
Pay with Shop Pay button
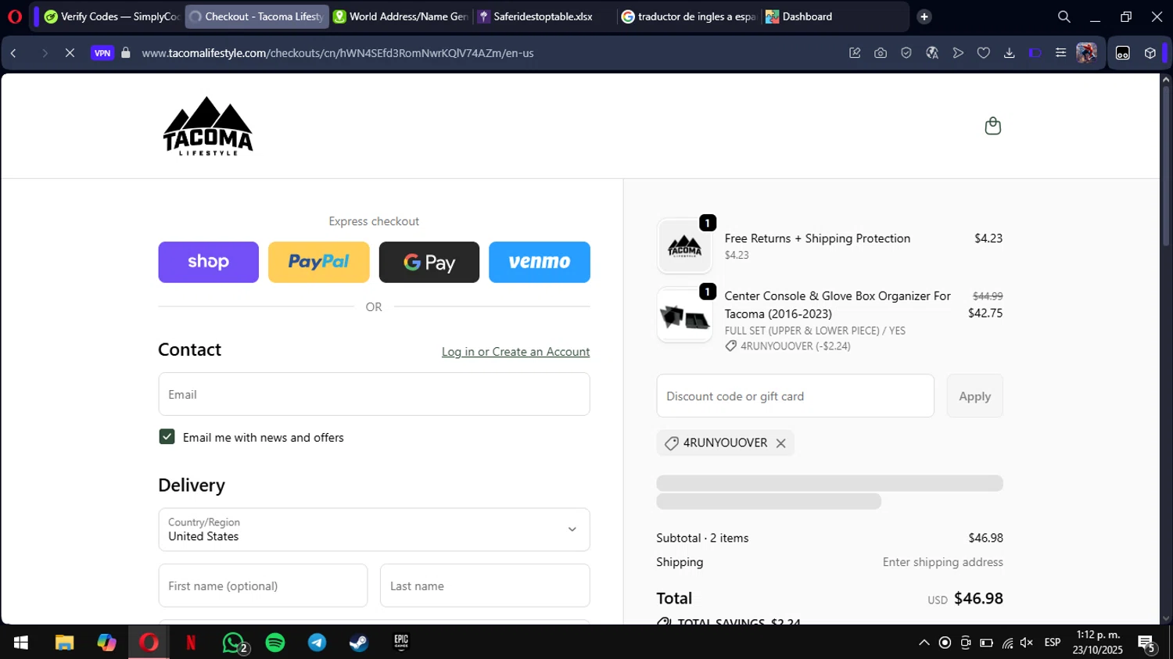tap(208, 262)
